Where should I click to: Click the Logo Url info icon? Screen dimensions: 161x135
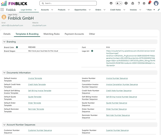click(92, 51)
